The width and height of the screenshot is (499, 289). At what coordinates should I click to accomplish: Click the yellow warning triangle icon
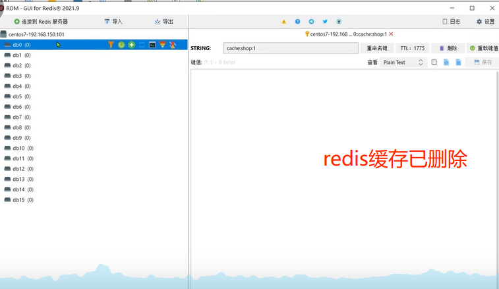[x=284, y=22]
